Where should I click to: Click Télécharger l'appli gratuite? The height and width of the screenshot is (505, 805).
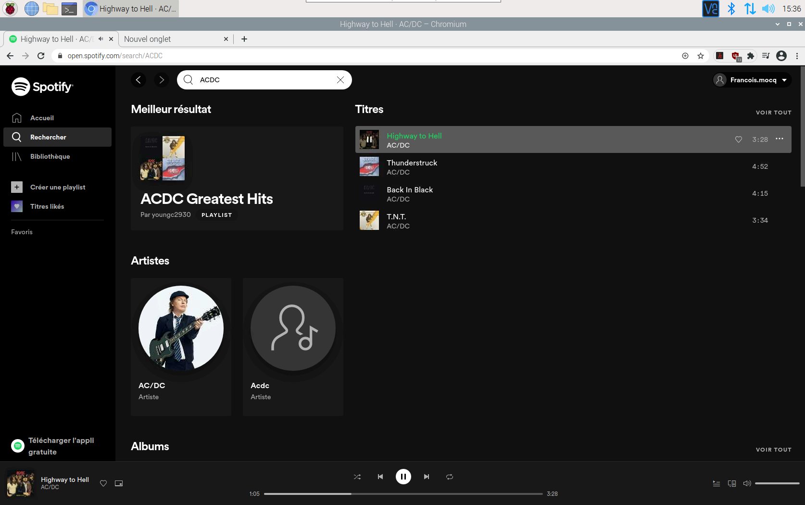[x=53, y=446]
